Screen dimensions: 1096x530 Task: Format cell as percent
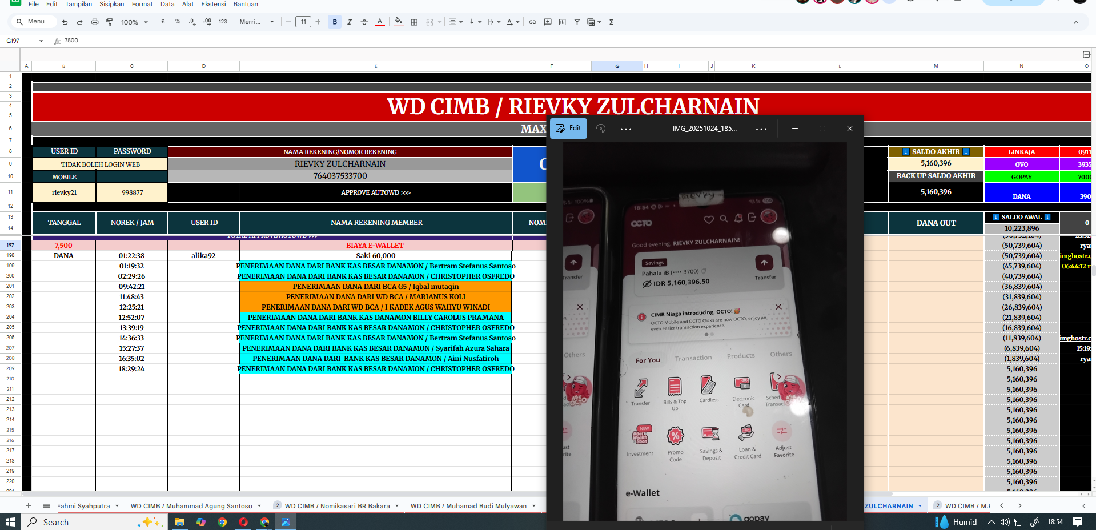point(178,22)
